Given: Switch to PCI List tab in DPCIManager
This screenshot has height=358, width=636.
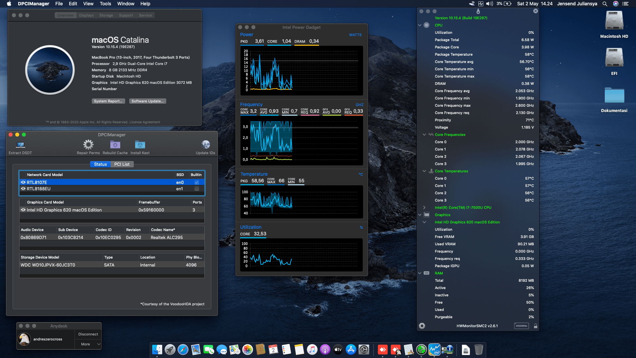Looking at the screenshot, I should tap(122, 164).
